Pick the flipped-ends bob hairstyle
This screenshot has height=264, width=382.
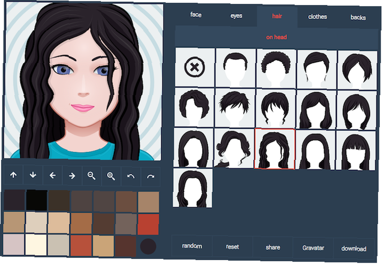point(356,110)
